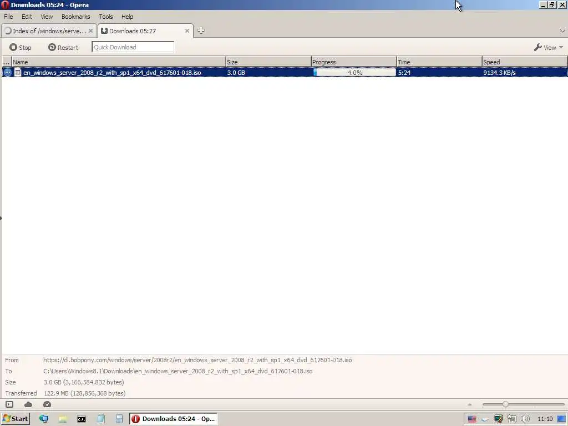
Task: Toggle the Opera side panel button
Action: pyautogui.click(x=9, y=404)
